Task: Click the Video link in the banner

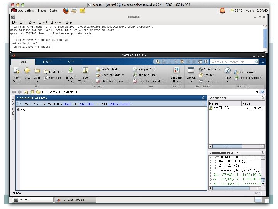Action: click(67, 104)
